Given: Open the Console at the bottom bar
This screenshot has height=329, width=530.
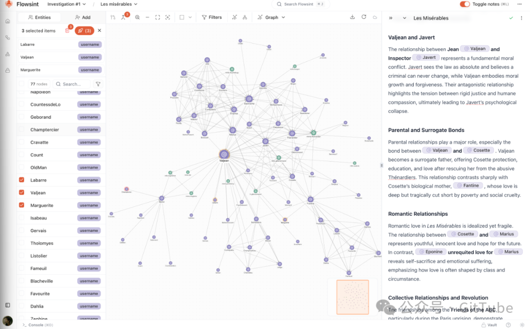Looking at the screenshot, I should 38,325.
